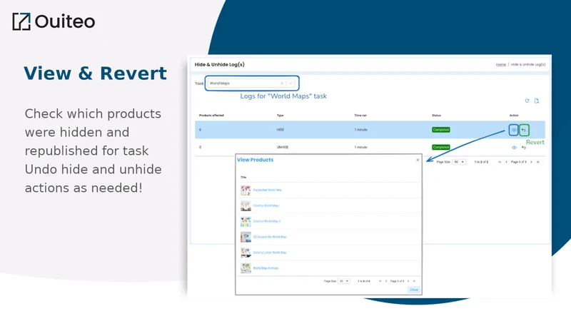This screenshot has height=321, width=571.
Task: Go to previous page of logs table
Action: point(506,162)
